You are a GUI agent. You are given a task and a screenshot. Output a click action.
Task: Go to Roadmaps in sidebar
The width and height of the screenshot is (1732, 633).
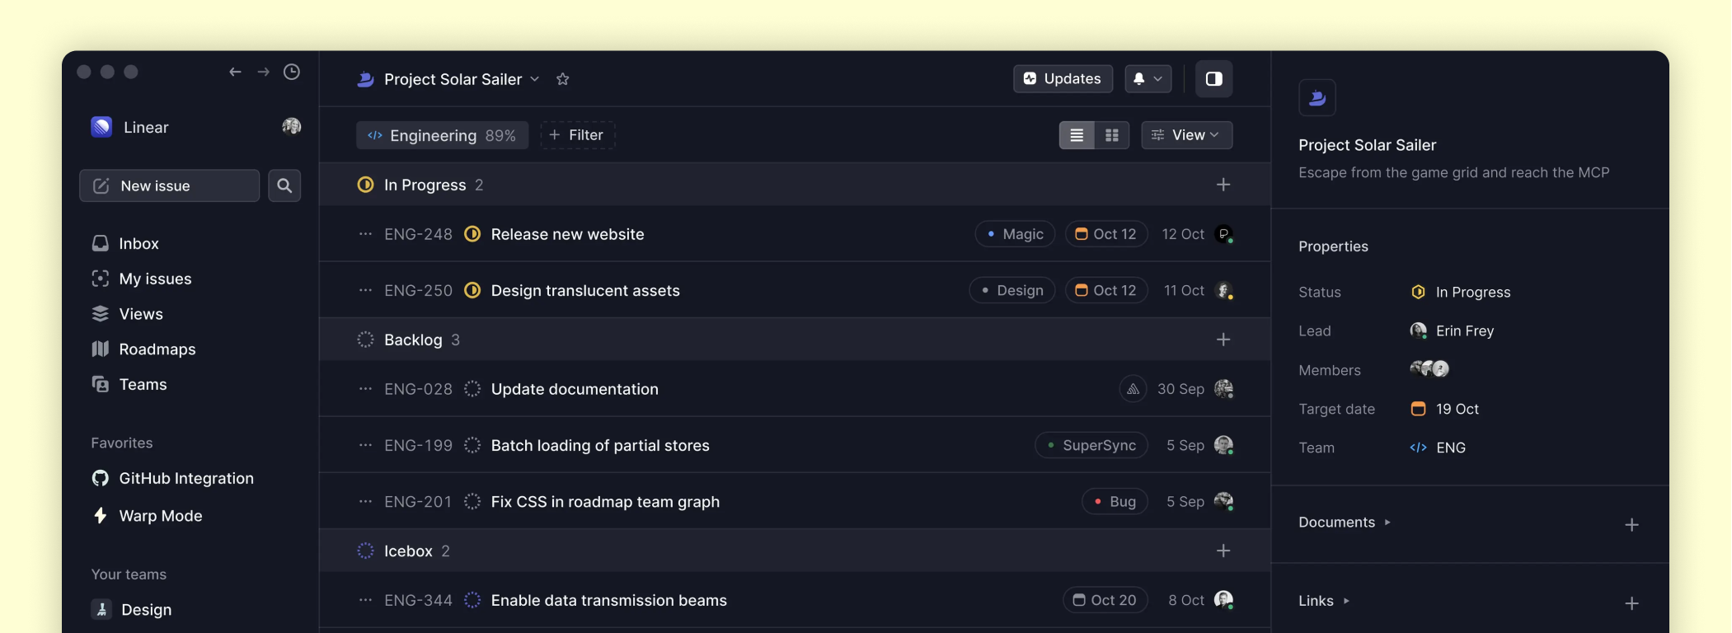pos(157,349)
